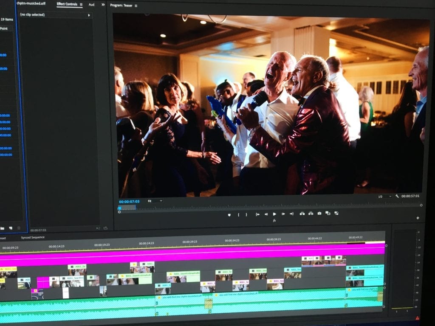The width and height of the screenshot is (435, 326).
Task: Click the Mark In bracket button
Action: [x=238, y=214]
